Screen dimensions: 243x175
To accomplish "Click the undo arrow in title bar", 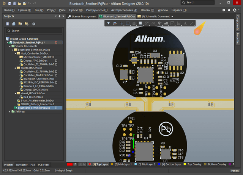I will click(x=29, y=3).
